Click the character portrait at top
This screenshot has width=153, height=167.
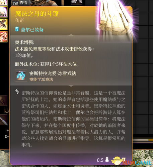point(44,3)
